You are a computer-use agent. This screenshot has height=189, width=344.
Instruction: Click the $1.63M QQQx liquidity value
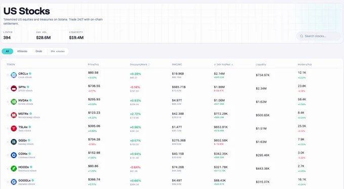click(262, 142)
